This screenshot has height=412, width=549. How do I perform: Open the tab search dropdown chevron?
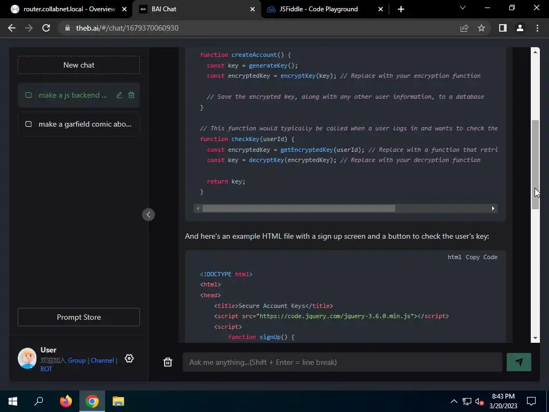pos(463,8)
